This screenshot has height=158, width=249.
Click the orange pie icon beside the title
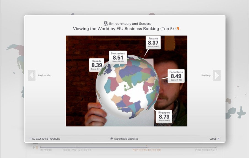click(177, 29)
